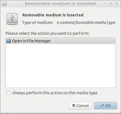Click the 'Removable medium is inserted' title bar text
121x114 pixels.
click(x=60, y=4)
